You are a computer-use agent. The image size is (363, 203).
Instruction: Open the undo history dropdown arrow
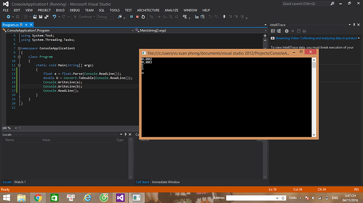pos(59,17)
